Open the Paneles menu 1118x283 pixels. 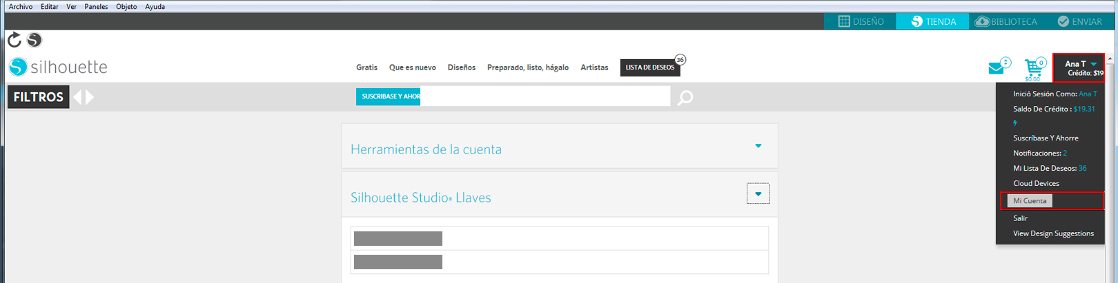[96, 6]
